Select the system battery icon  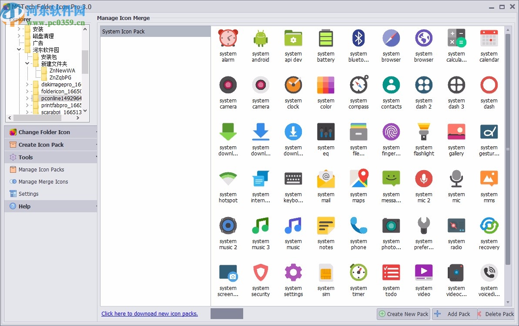[x=326, y=38]
